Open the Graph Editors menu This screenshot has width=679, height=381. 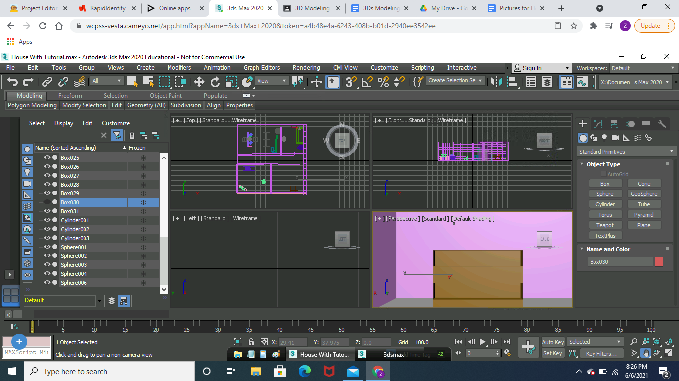click(261, 68)
